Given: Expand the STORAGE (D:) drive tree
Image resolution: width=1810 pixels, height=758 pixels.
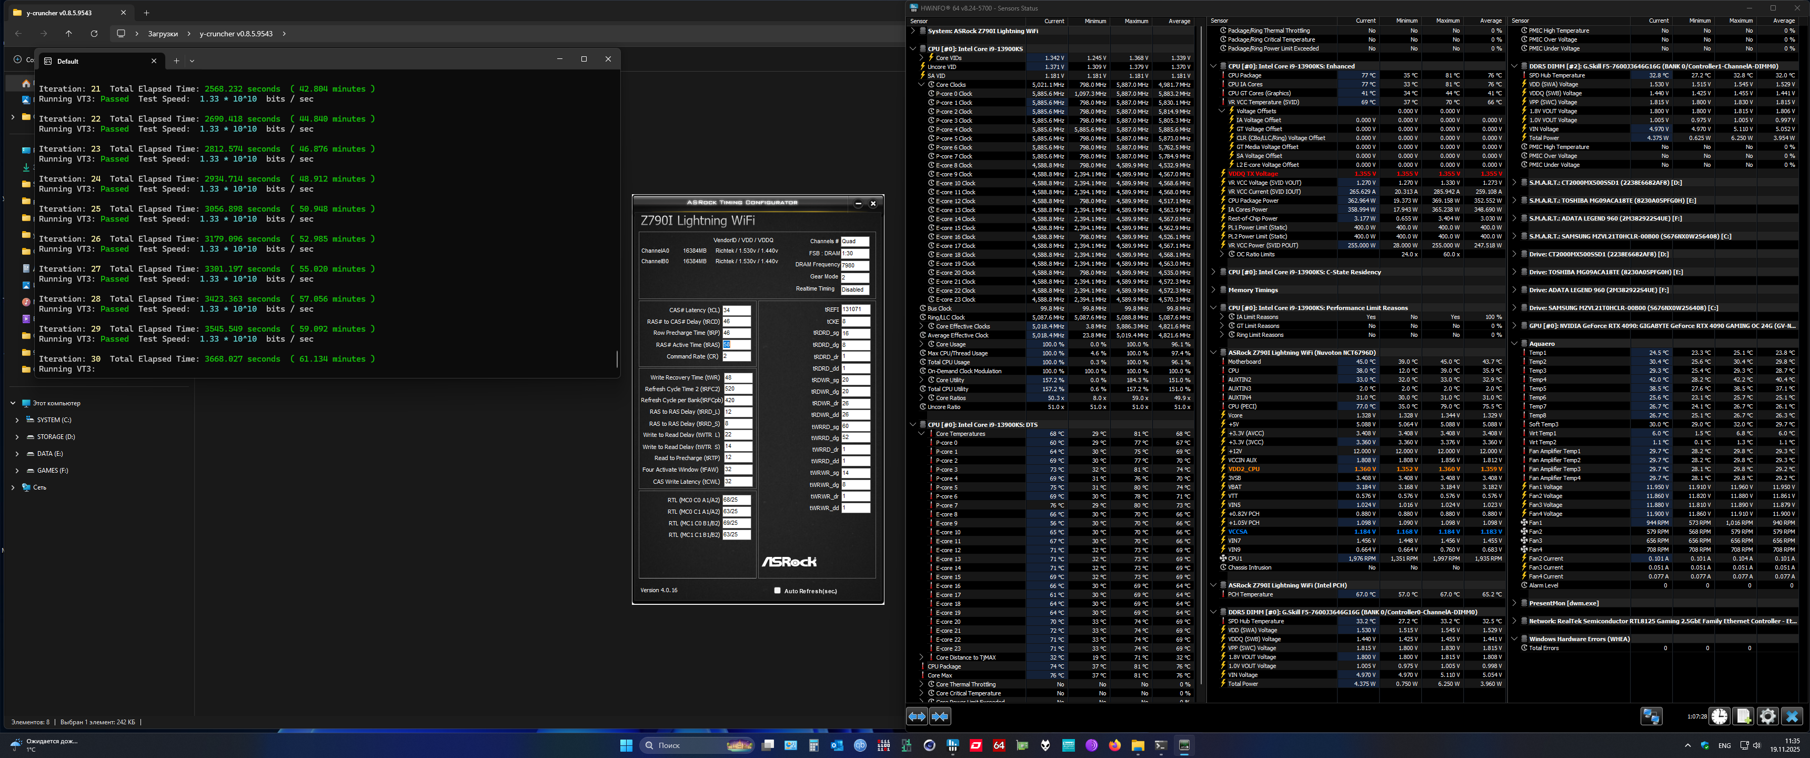Looking at the screenshot, I should click(x=17, y=437).
